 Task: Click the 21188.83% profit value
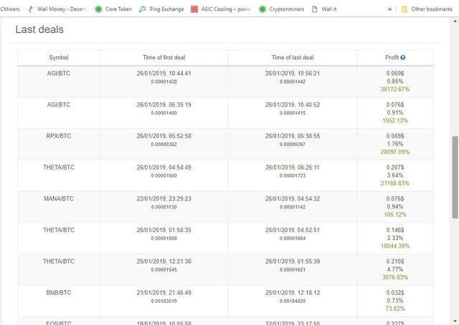(395, 183)
